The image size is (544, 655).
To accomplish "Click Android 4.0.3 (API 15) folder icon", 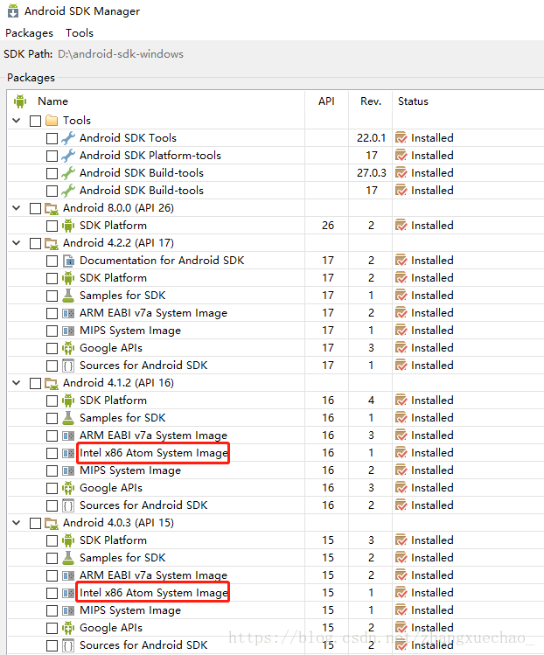I will 52,524.
